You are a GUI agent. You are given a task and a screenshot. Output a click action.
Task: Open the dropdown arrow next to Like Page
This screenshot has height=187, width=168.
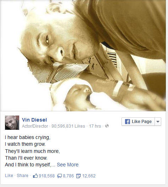[x=158, y=122]
